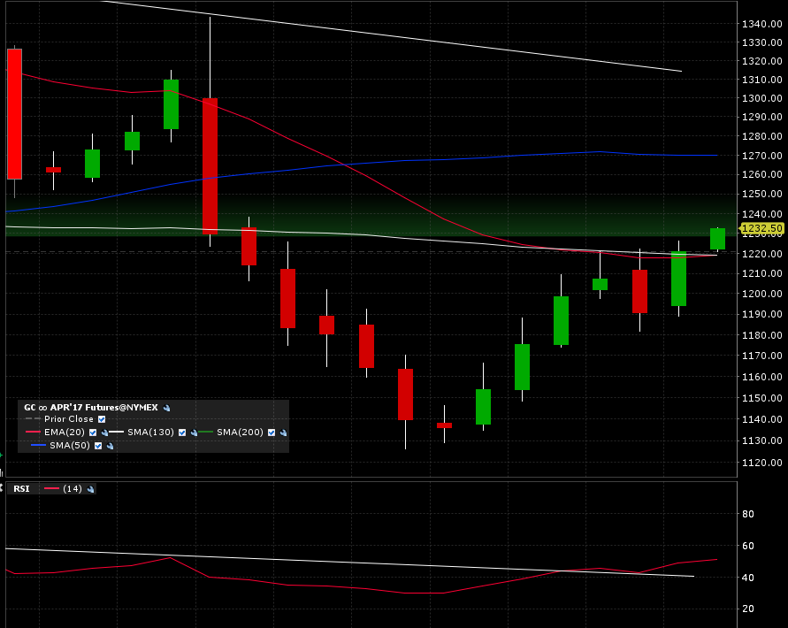The image size is (788, 628).
Task: Open settings wrench beside GC Futures title
Action: [167, 408]
